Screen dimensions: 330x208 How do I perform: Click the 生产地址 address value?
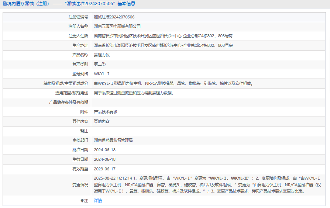pos(163,45)
